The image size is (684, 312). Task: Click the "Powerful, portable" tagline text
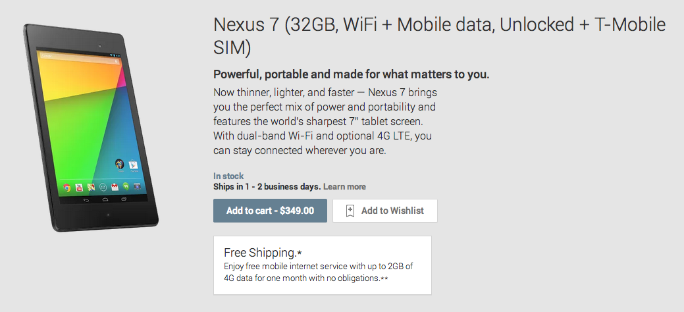pyautogui.click(x=351, y=74)
